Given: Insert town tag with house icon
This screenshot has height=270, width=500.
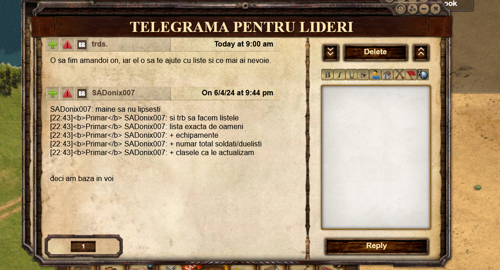Looking at the screenshot, I should [387, 75].
